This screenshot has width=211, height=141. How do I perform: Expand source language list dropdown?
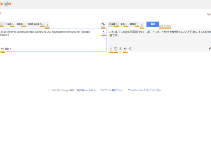47,24
